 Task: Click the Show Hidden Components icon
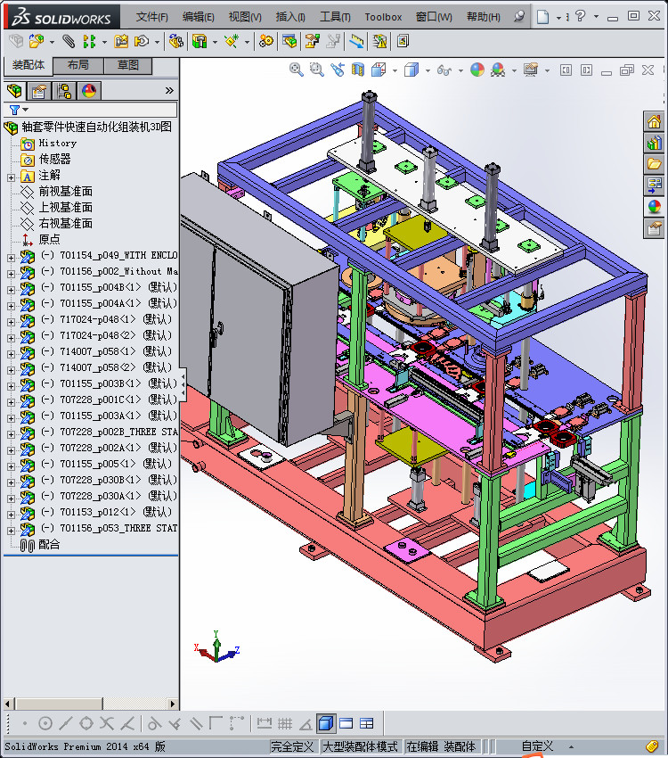pos(176,42)
